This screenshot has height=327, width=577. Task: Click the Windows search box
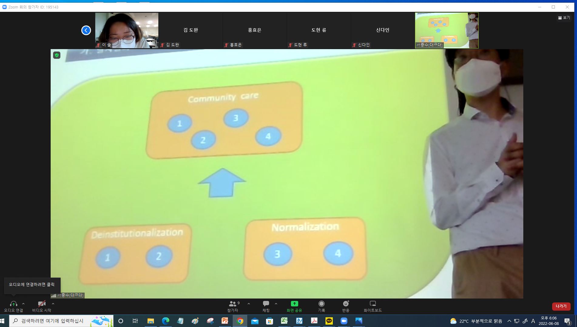point(61,321)
